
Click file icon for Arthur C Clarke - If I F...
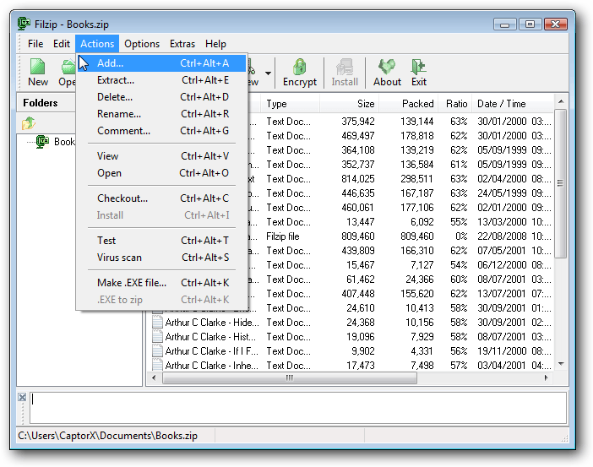click(157, 351)
